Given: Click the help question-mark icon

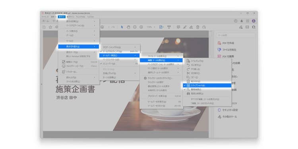Looking at the screenshot, I should click(x=236, y=21).
